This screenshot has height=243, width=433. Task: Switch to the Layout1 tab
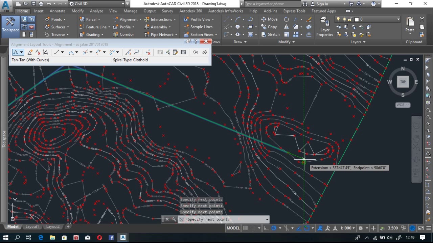point(32,226)
